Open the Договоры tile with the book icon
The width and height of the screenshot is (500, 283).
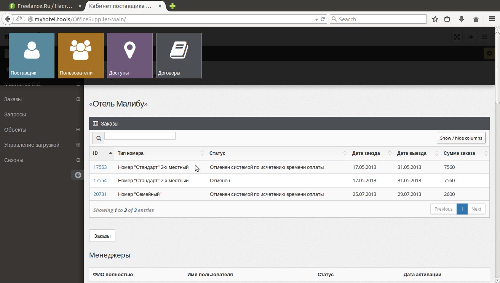(179, 56)
